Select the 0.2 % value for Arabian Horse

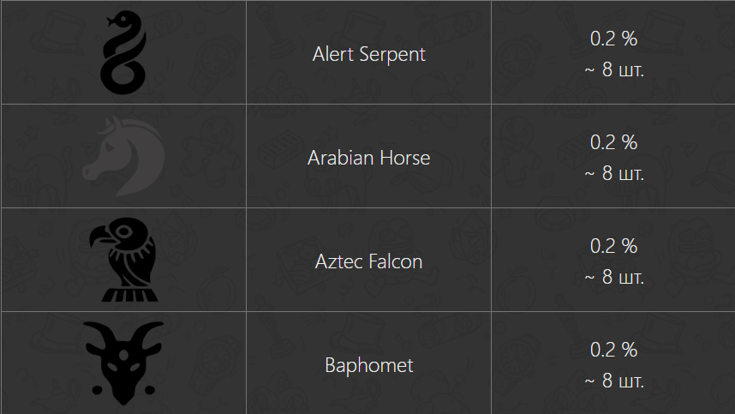[613, 142]
